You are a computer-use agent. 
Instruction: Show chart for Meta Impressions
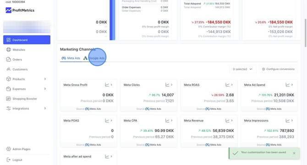pyautogui.click(x=287, y=121)
